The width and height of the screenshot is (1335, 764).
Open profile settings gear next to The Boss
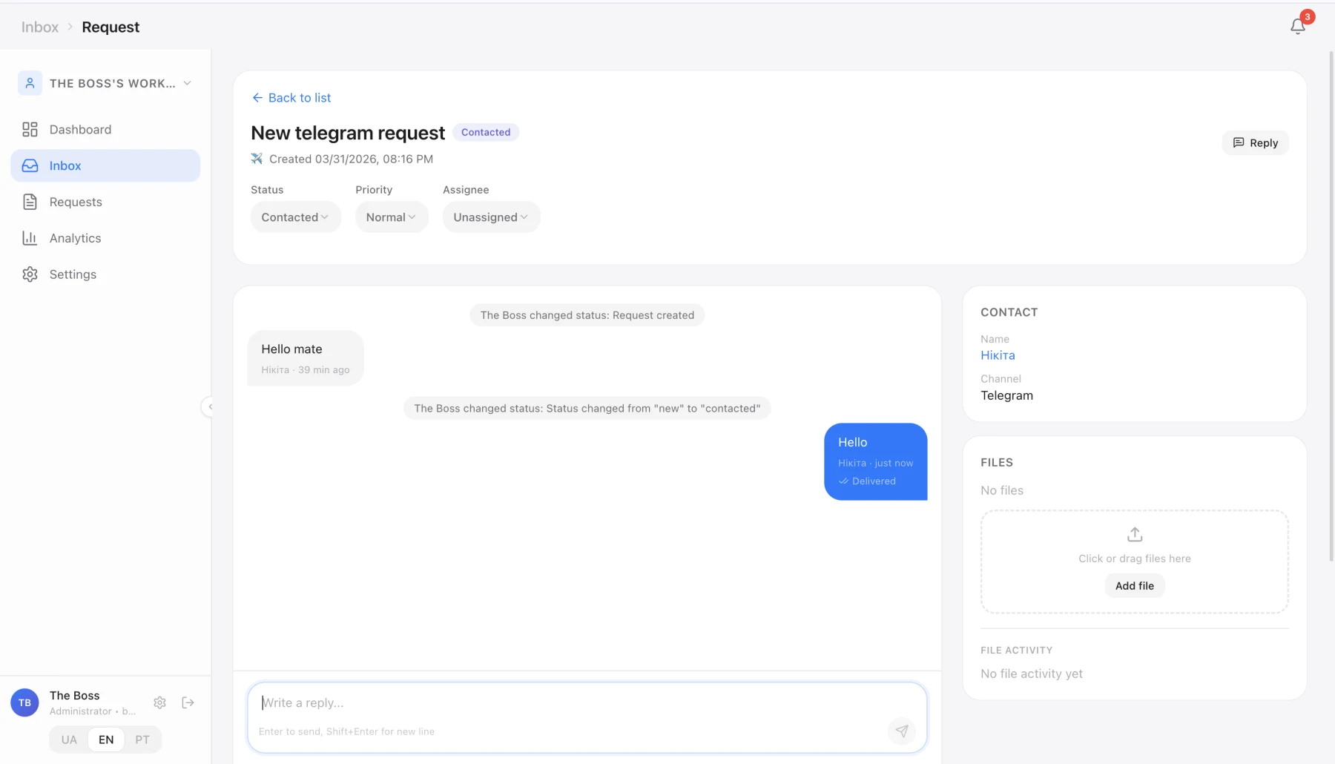(x=159, y=702)
